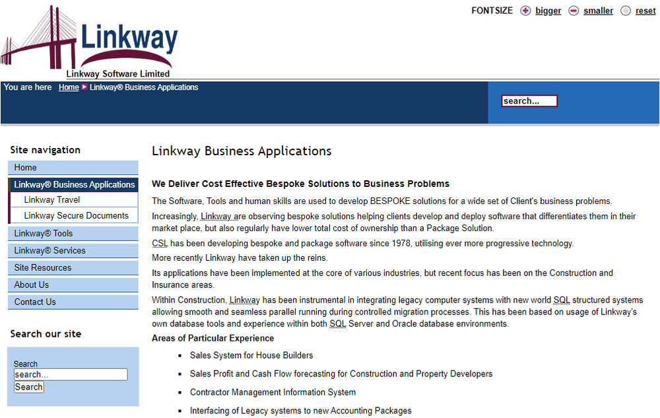Click the sidebar Search button
This screenshot has width=660, height=418.
pos(28,387)
